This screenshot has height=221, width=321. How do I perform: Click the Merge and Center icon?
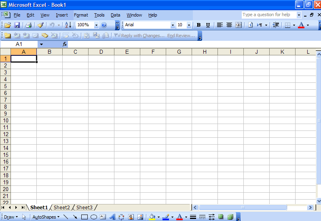pyautogui.click(x=239, y=25)
